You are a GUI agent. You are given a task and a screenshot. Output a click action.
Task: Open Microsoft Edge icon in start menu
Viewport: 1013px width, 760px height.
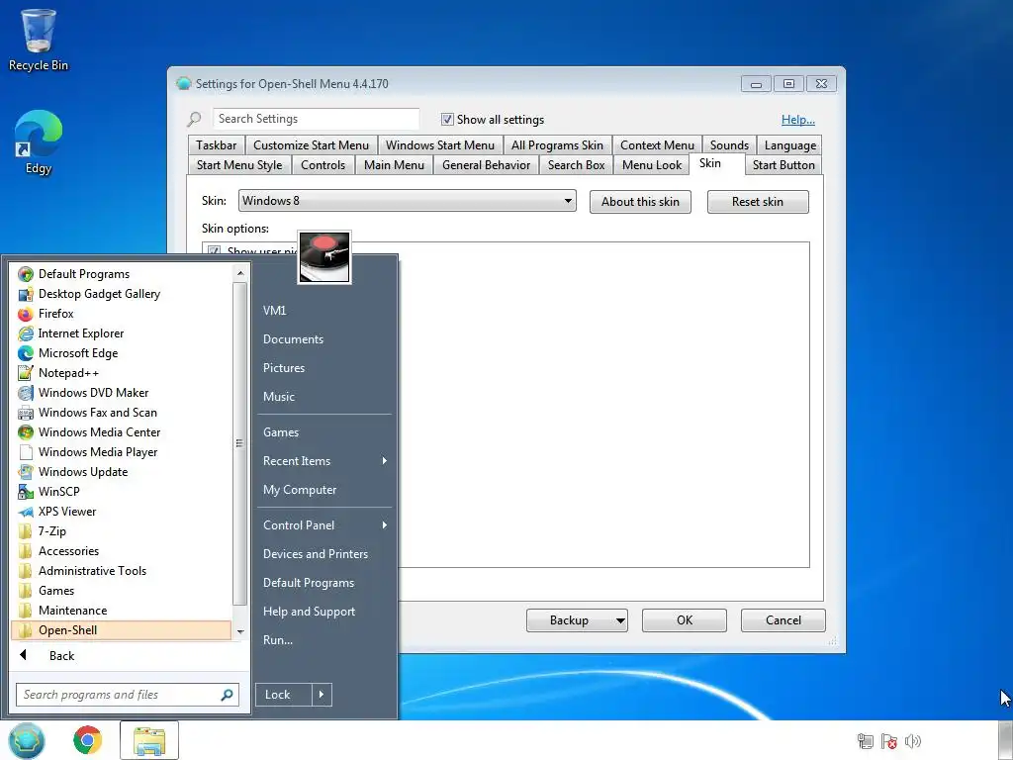(25, 353)
